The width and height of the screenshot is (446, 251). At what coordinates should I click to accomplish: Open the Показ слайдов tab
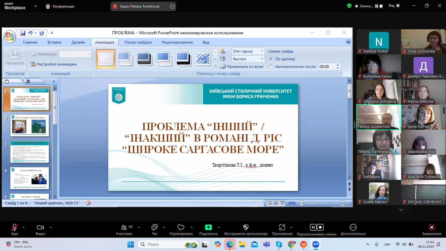(x=138, y=42)
